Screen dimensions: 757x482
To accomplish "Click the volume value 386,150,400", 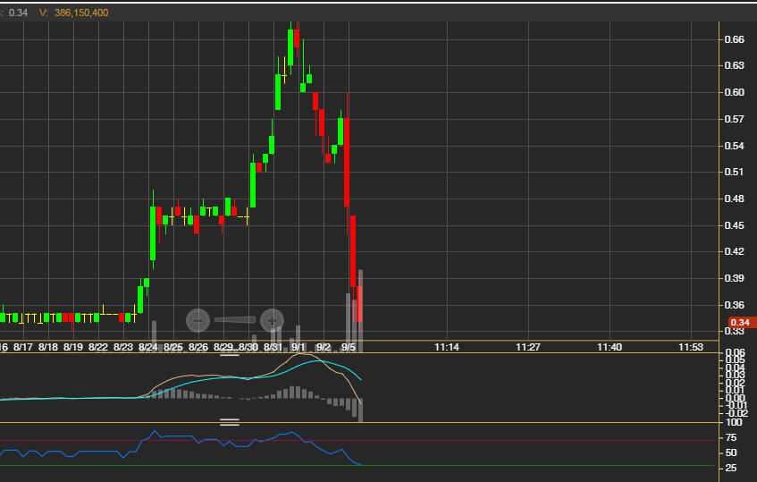I will pyautogui.click(x=81, y=13).
